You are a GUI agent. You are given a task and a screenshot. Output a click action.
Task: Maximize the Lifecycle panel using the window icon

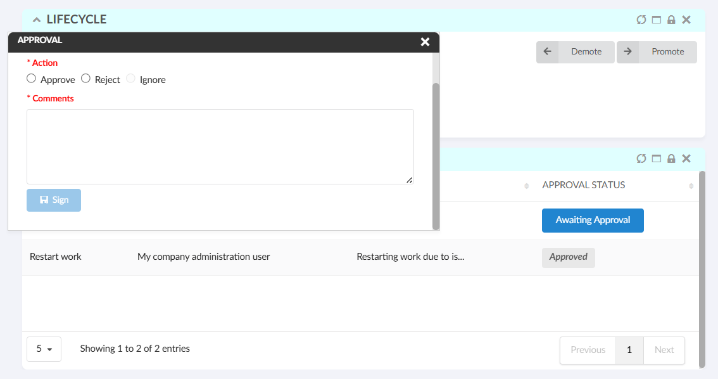[x=657, y=20]
